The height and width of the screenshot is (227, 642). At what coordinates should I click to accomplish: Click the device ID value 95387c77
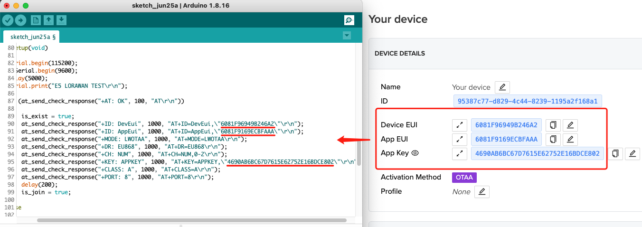coord(528,101)
